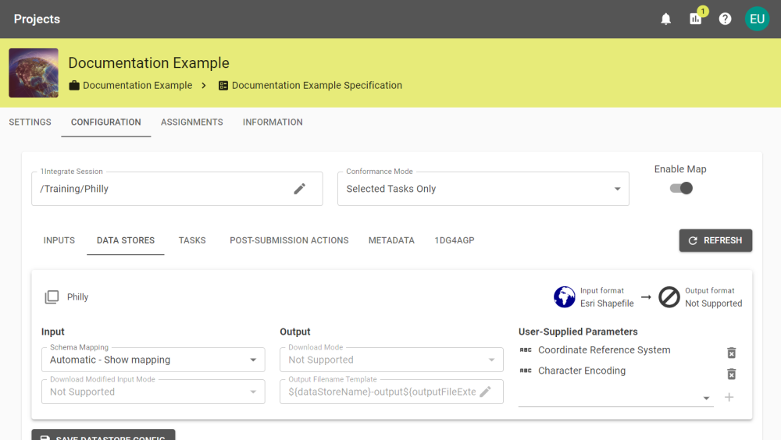Switch to the CONFIGURATION tab

tap(105, 122)
